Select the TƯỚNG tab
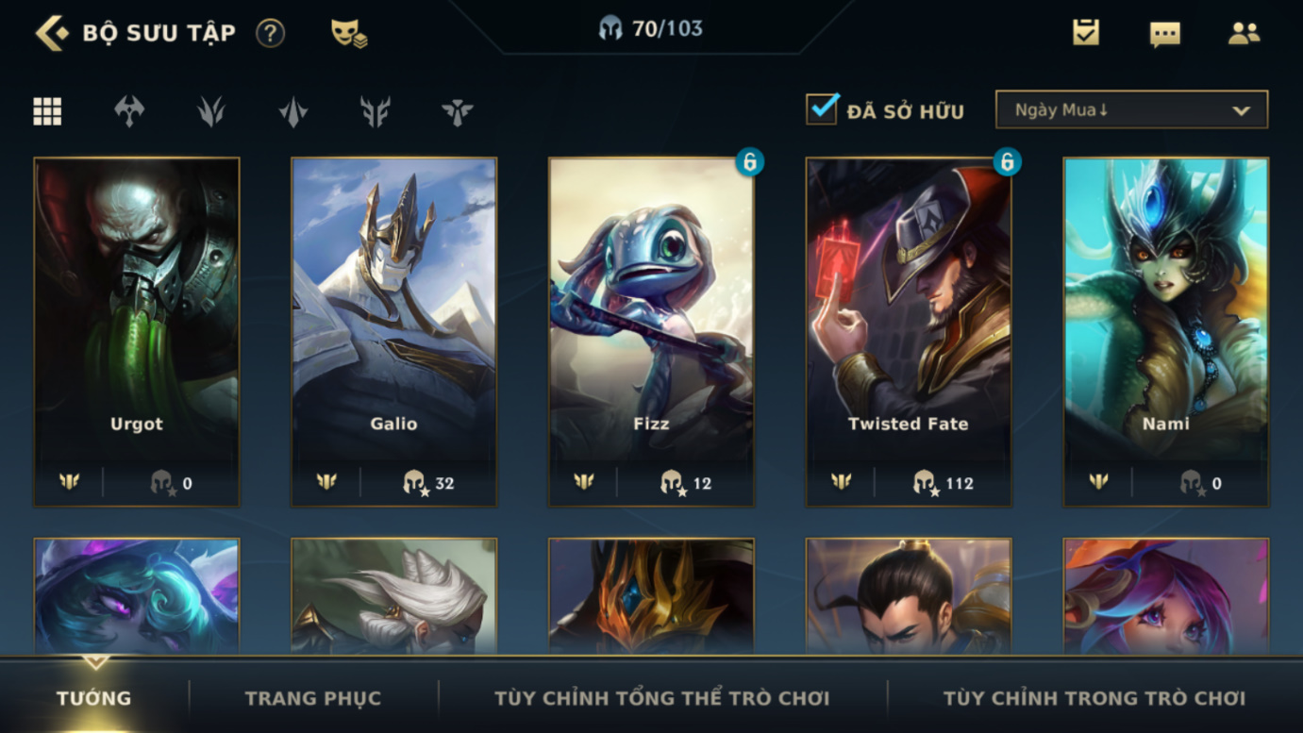Screen dimensions: 1303x733 (x=93, y=699)
